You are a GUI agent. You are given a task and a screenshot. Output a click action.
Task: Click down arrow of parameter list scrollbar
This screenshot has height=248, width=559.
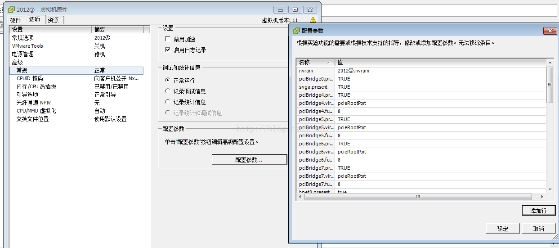(x=550, y=189)
